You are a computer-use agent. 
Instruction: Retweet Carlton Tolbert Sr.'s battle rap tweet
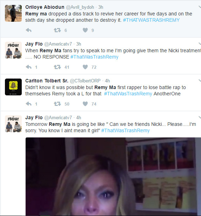point(57,104)
